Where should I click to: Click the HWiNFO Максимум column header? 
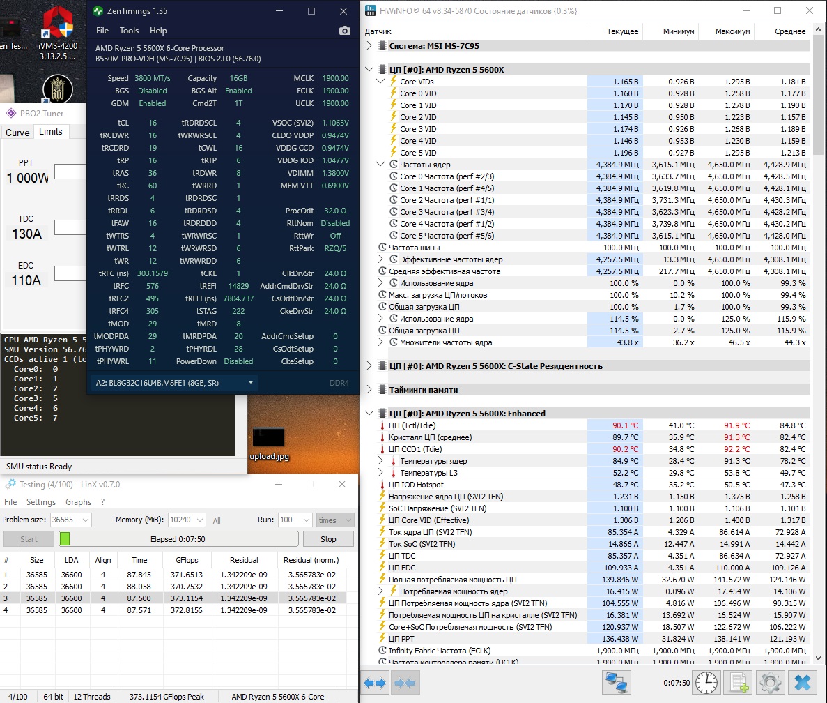coord(727,31)
